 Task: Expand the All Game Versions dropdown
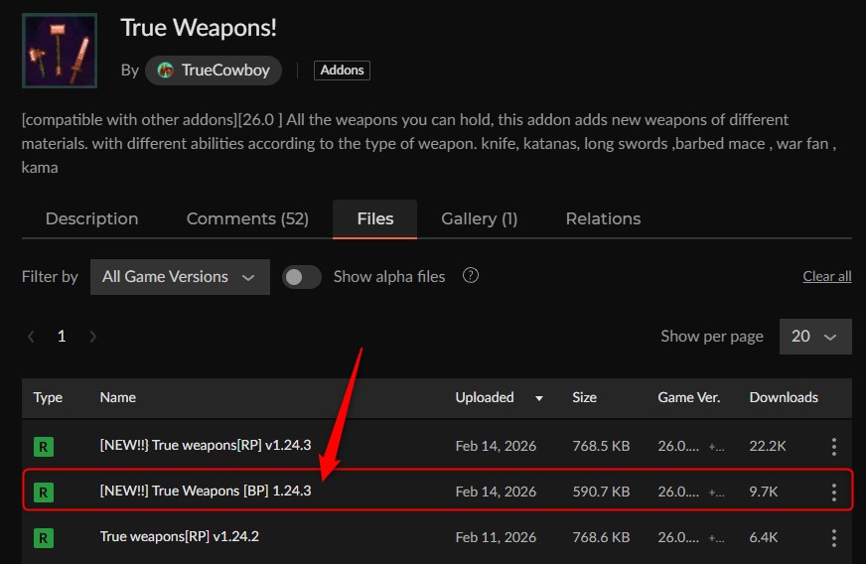click(x=179, y=277)
